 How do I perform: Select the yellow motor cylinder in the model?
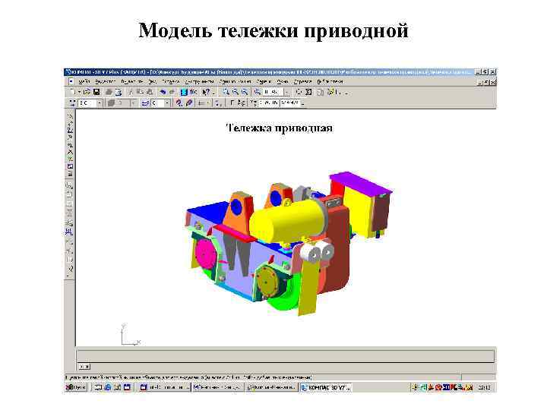286,222
